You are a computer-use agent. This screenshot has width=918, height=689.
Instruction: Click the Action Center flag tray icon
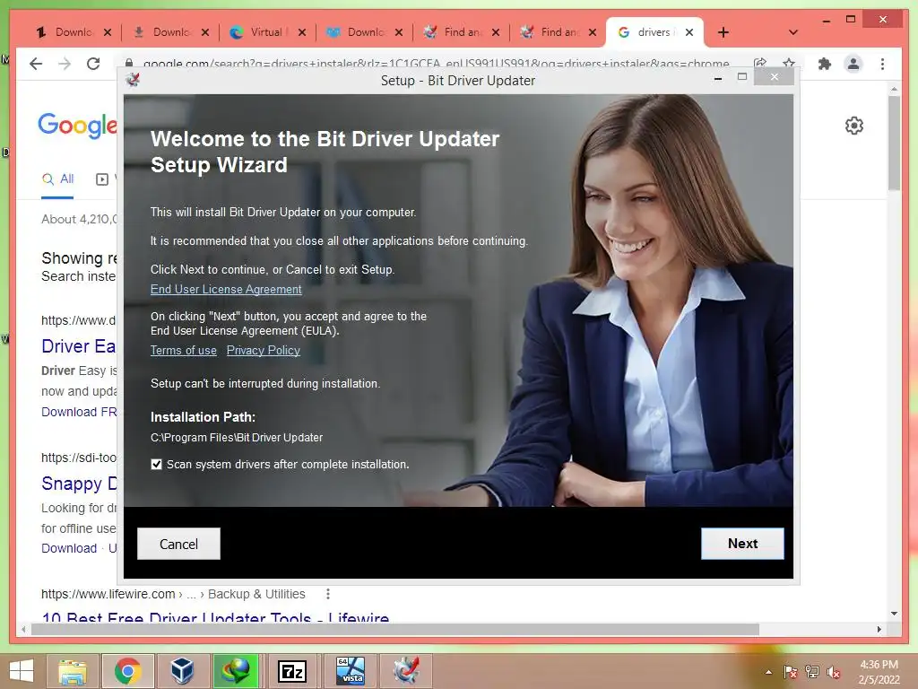pyautogui.click(x=791, y=672)
